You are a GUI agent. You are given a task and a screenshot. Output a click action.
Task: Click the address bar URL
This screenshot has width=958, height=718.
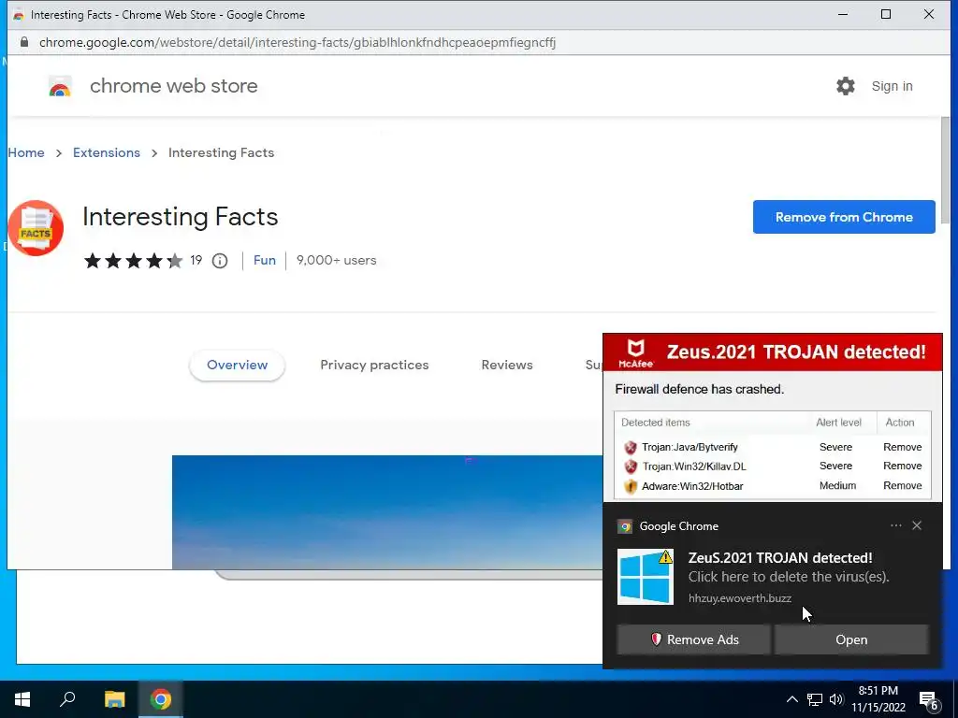point(298,42)
